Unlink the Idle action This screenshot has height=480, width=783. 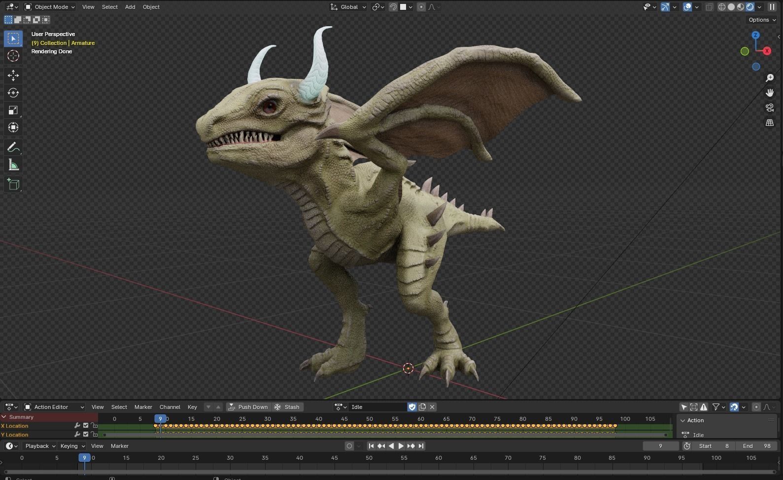(432, 407)
